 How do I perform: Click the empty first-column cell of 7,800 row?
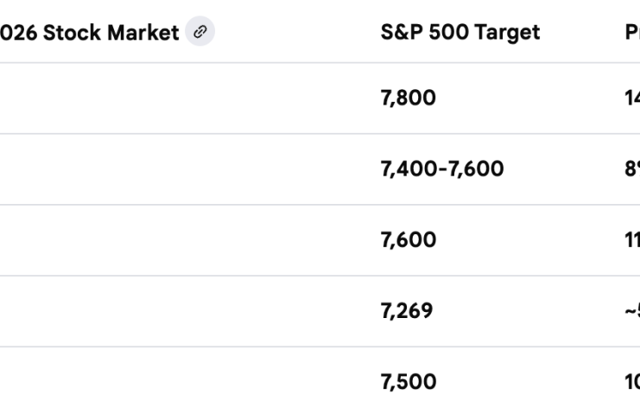173,99
